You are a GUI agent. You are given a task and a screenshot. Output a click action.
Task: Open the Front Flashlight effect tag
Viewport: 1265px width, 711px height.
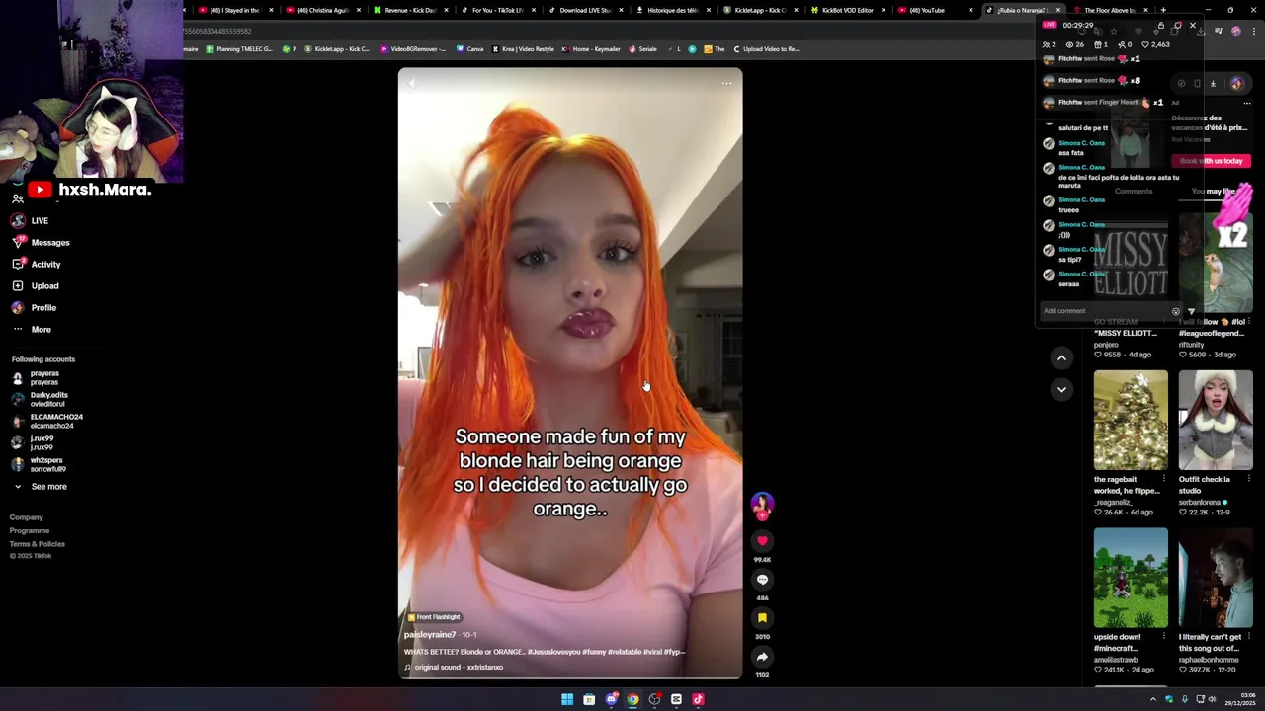click(x=434, y=617)
